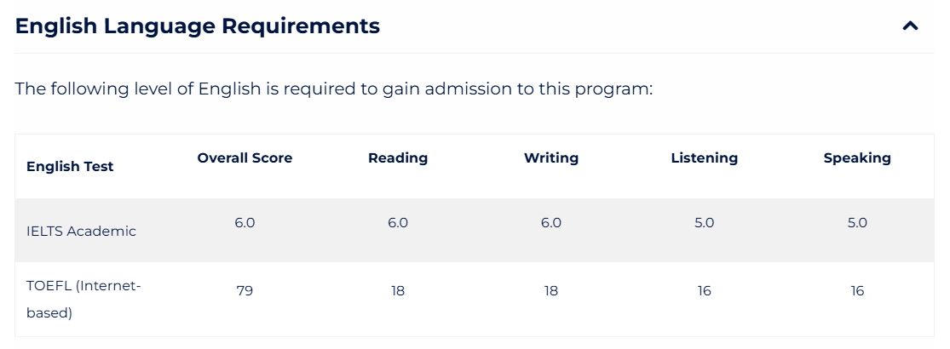Click the TOEFL Writing score 18
Screen dimensions: 950x349
551,291
